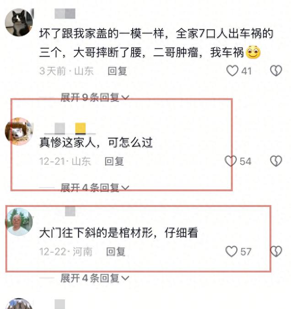This screenshot has width=291, height=309.
Task: Expand 展开9条回复 replies
Action: click(x=95, y=98)
